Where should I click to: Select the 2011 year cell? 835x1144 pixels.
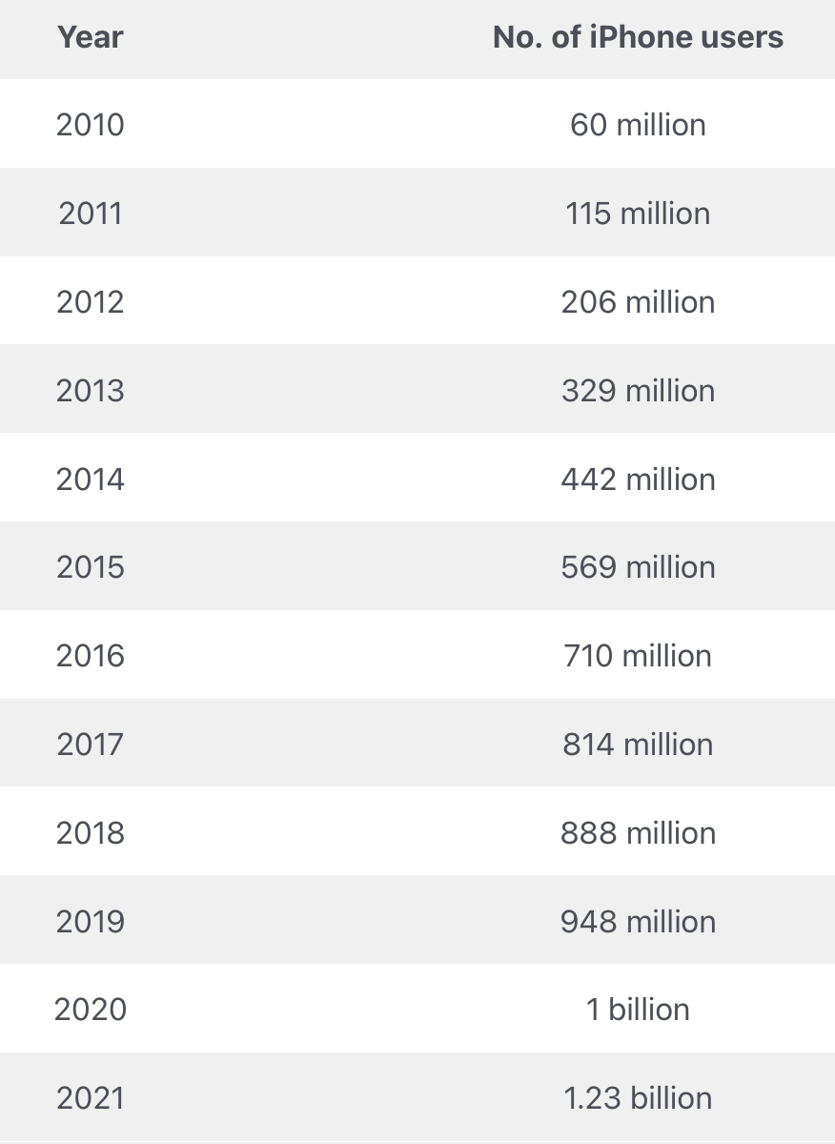click(x=91, y=213)
